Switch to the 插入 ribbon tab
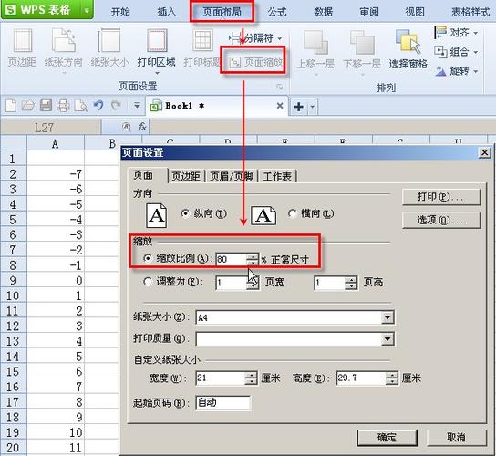The width and height of the screenshot is (496, 456). 167,12
